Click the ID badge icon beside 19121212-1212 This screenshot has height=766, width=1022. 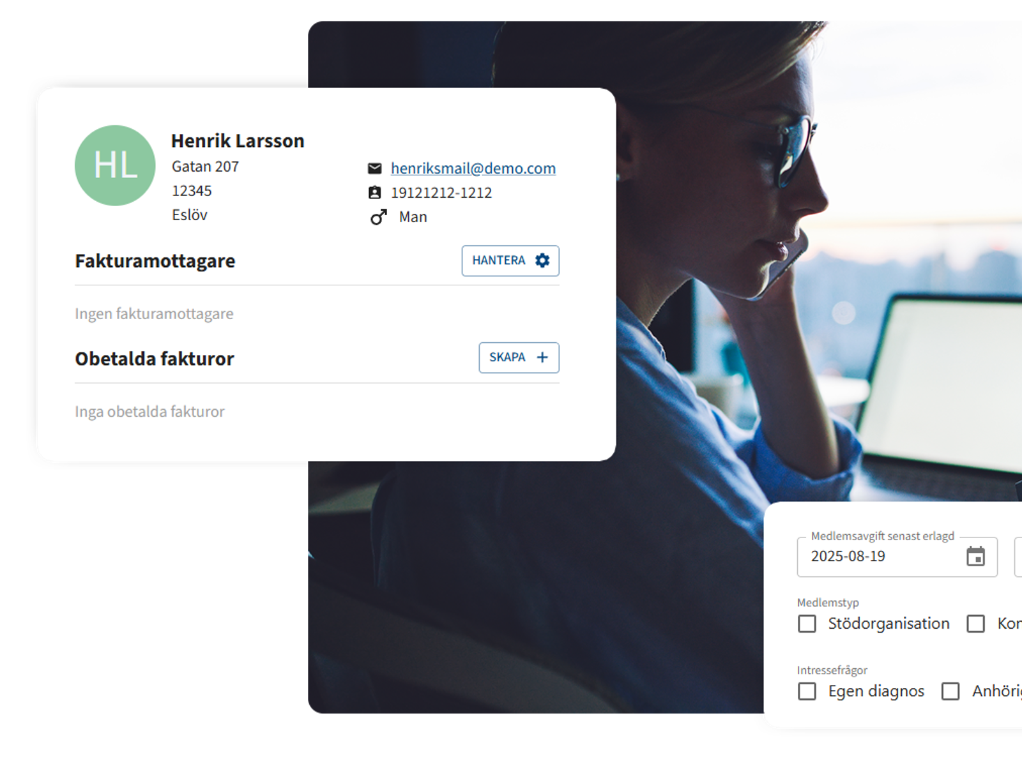point(375,193)
